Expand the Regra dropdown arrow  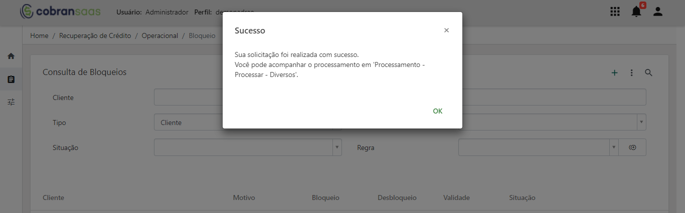[614, 147]
